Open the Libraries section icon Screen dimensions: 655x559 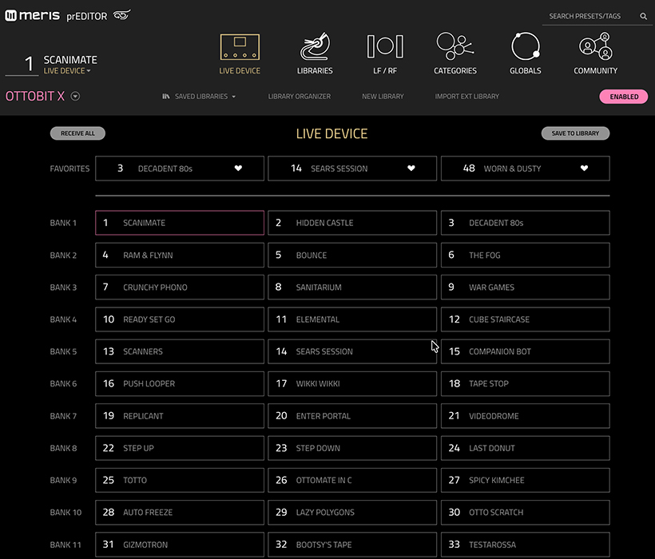pos(315,46)
